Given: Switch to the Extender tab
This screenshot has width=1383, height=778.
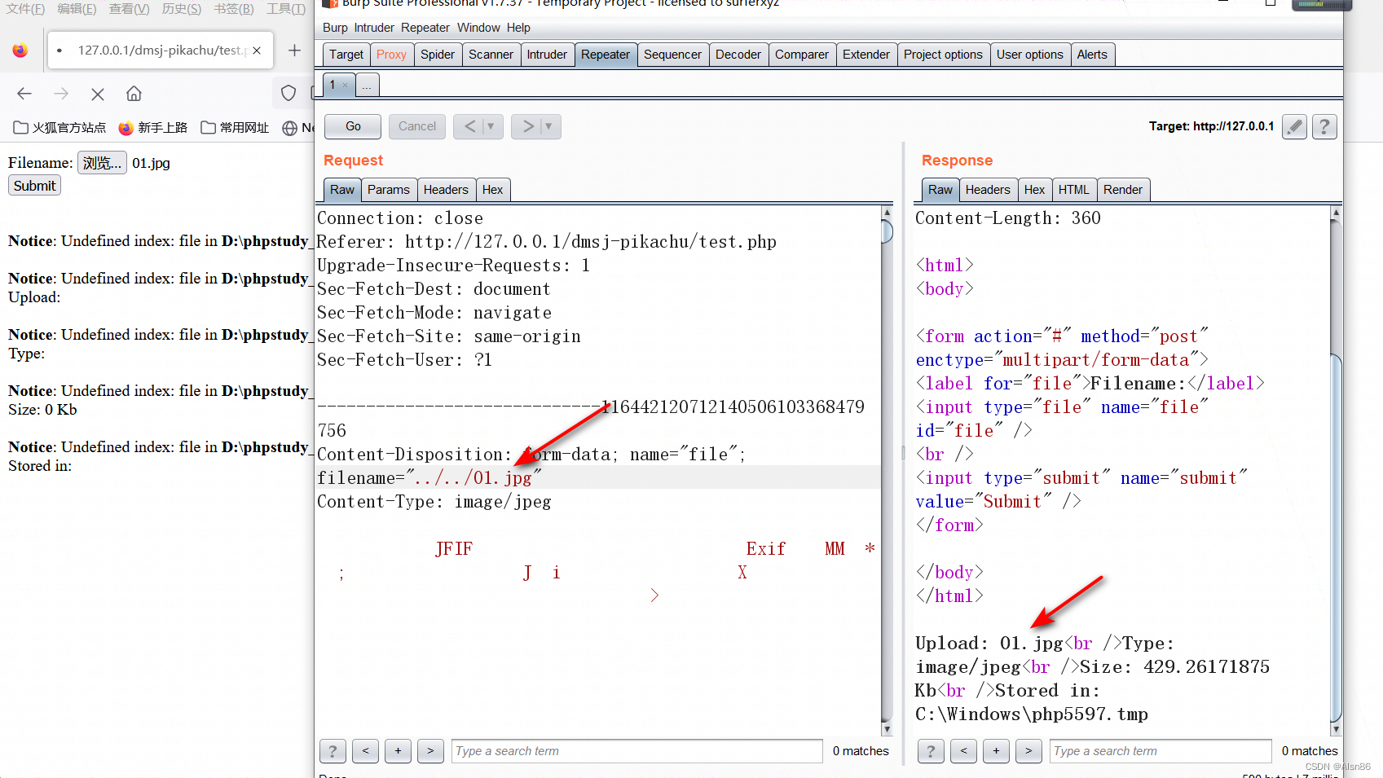Looking at the screenshot, I should pyautogui.click(x=866, y=55).
